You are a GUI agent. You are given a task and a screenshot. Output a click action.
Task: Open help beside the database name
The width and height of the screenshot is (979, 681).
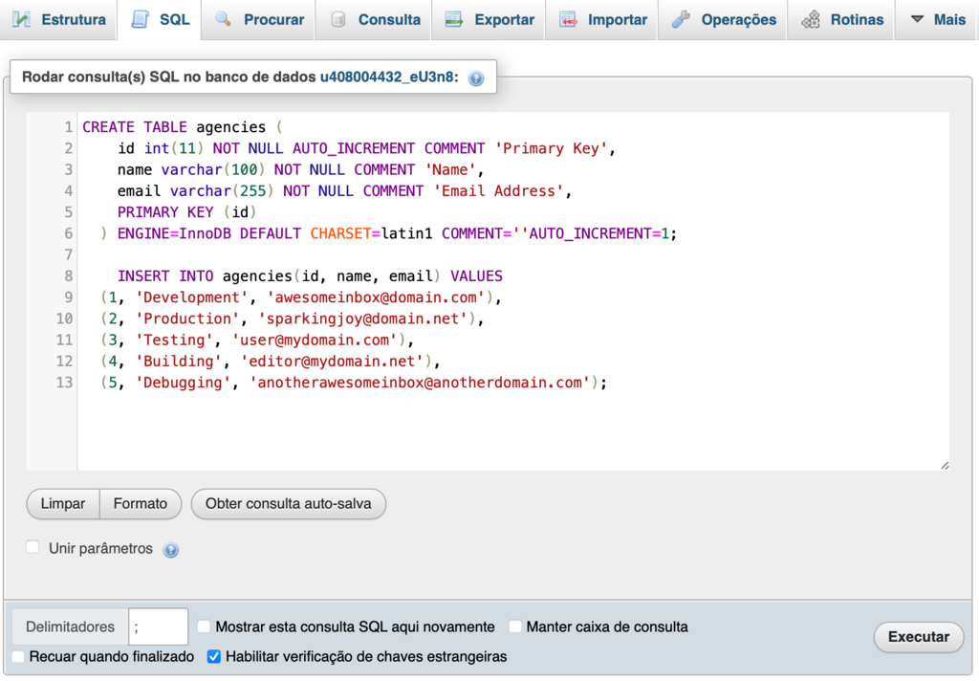point(475,77)
